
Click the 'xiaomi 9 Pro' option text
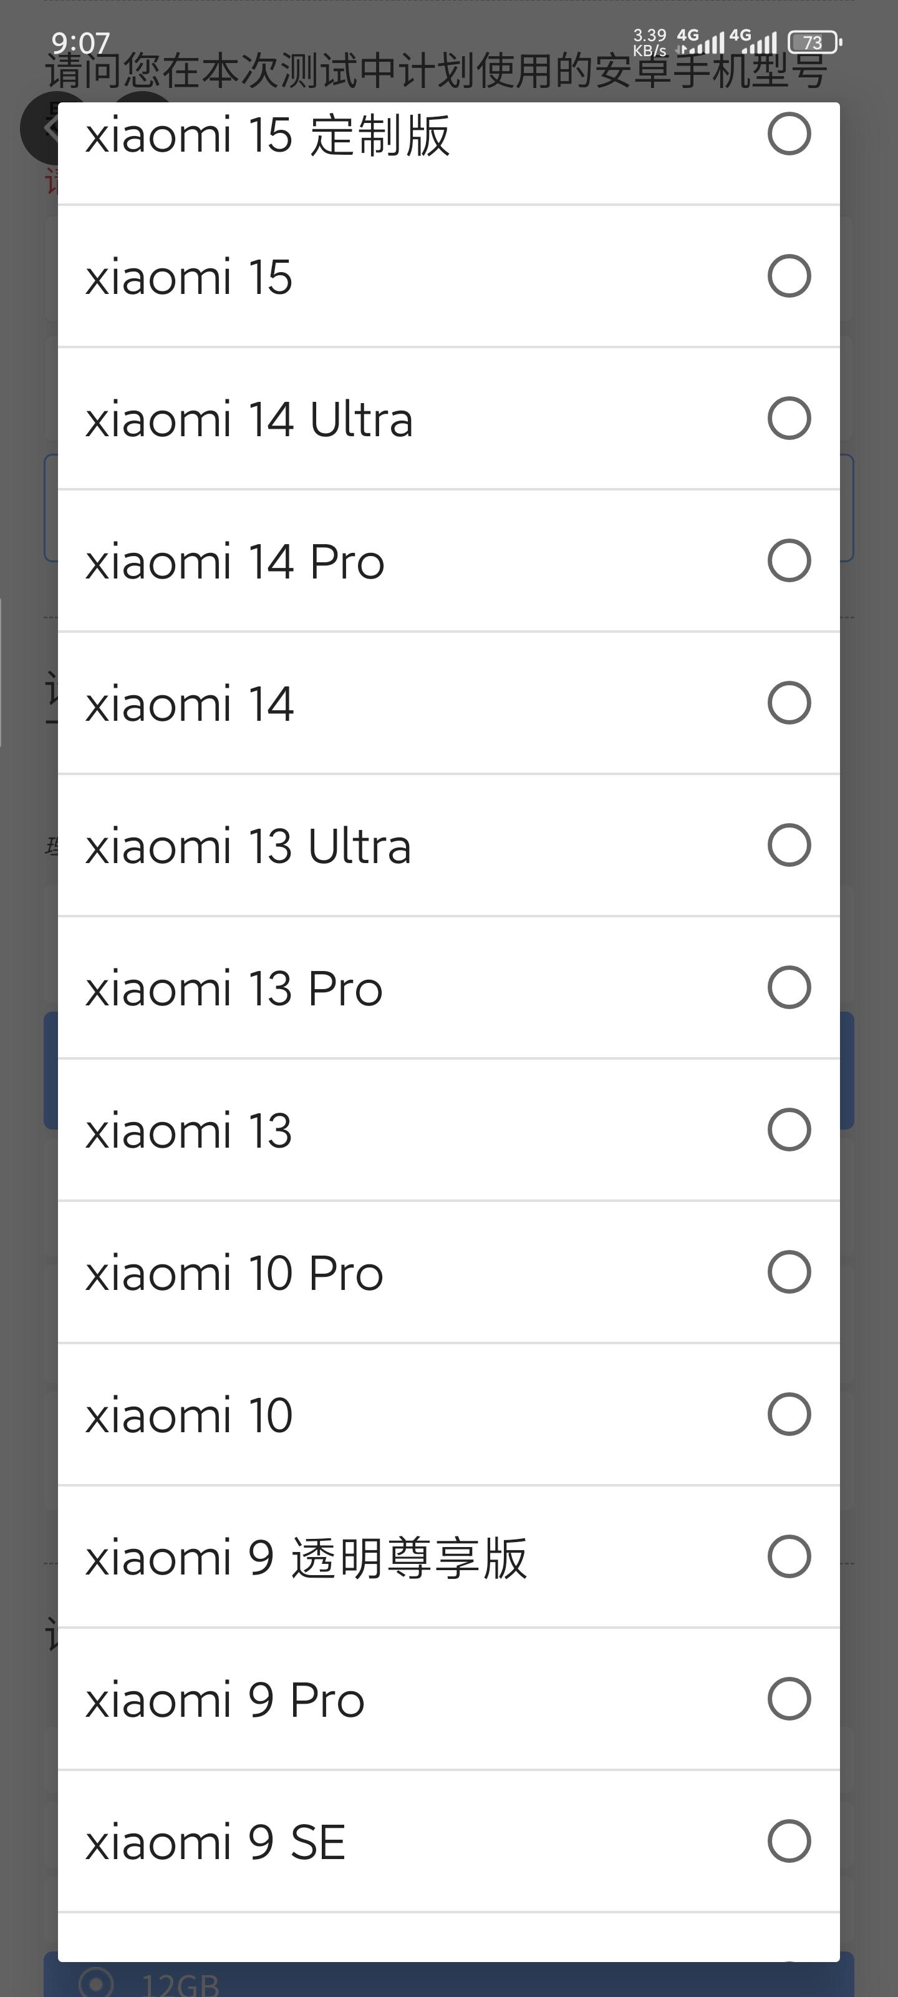pyautogui.click(x=224, y=1700)
